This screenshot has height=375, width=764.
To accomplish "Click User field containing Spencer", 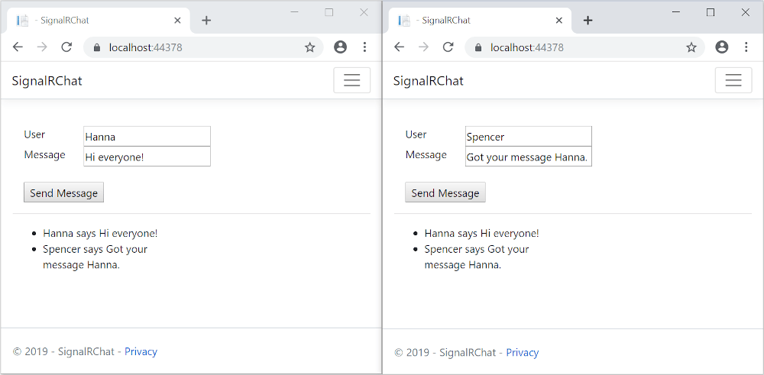I will [528, 137].
